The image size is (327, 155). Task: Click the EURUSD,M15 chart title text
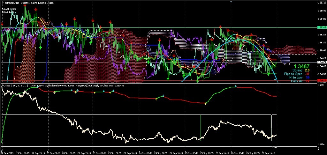click(x=11, y=3)
